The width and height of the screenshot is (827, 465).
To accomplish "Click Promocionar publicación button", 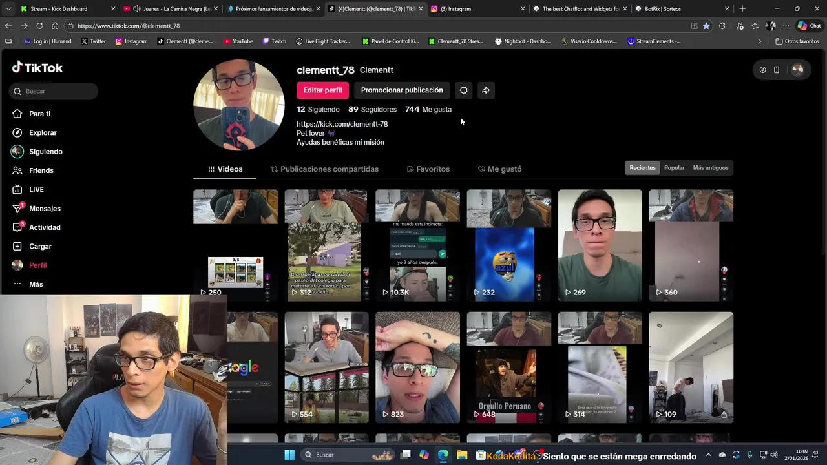I will pos(402,90).
